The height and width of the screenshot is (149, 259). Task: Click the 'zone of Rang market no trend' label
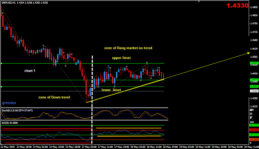pos(128,48)
